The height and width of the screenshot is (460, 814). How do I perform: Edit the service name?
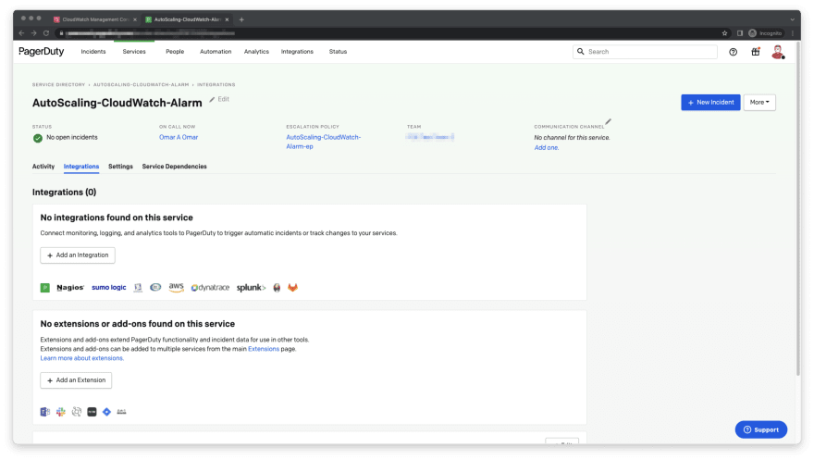[219, 99]
